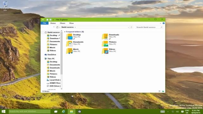Image resolution: width=203 pixels, height=114 pixels.
Task: Open the Home ribbon tab
Action: (x=53, y=23)
